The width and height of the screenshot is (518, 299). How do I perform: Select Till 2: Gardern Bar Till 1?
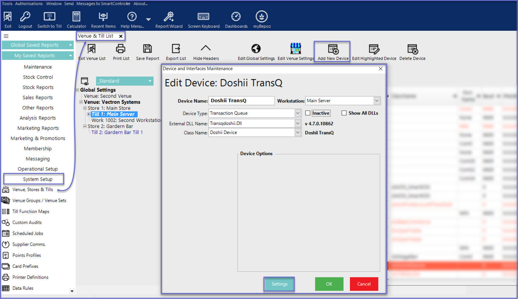[117, 132]
